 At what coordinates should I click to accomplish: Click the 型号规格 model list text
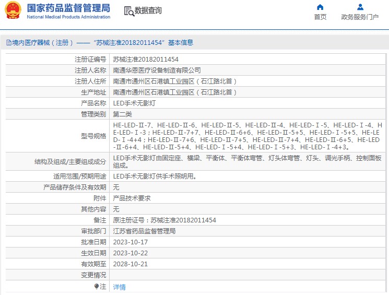247,136
